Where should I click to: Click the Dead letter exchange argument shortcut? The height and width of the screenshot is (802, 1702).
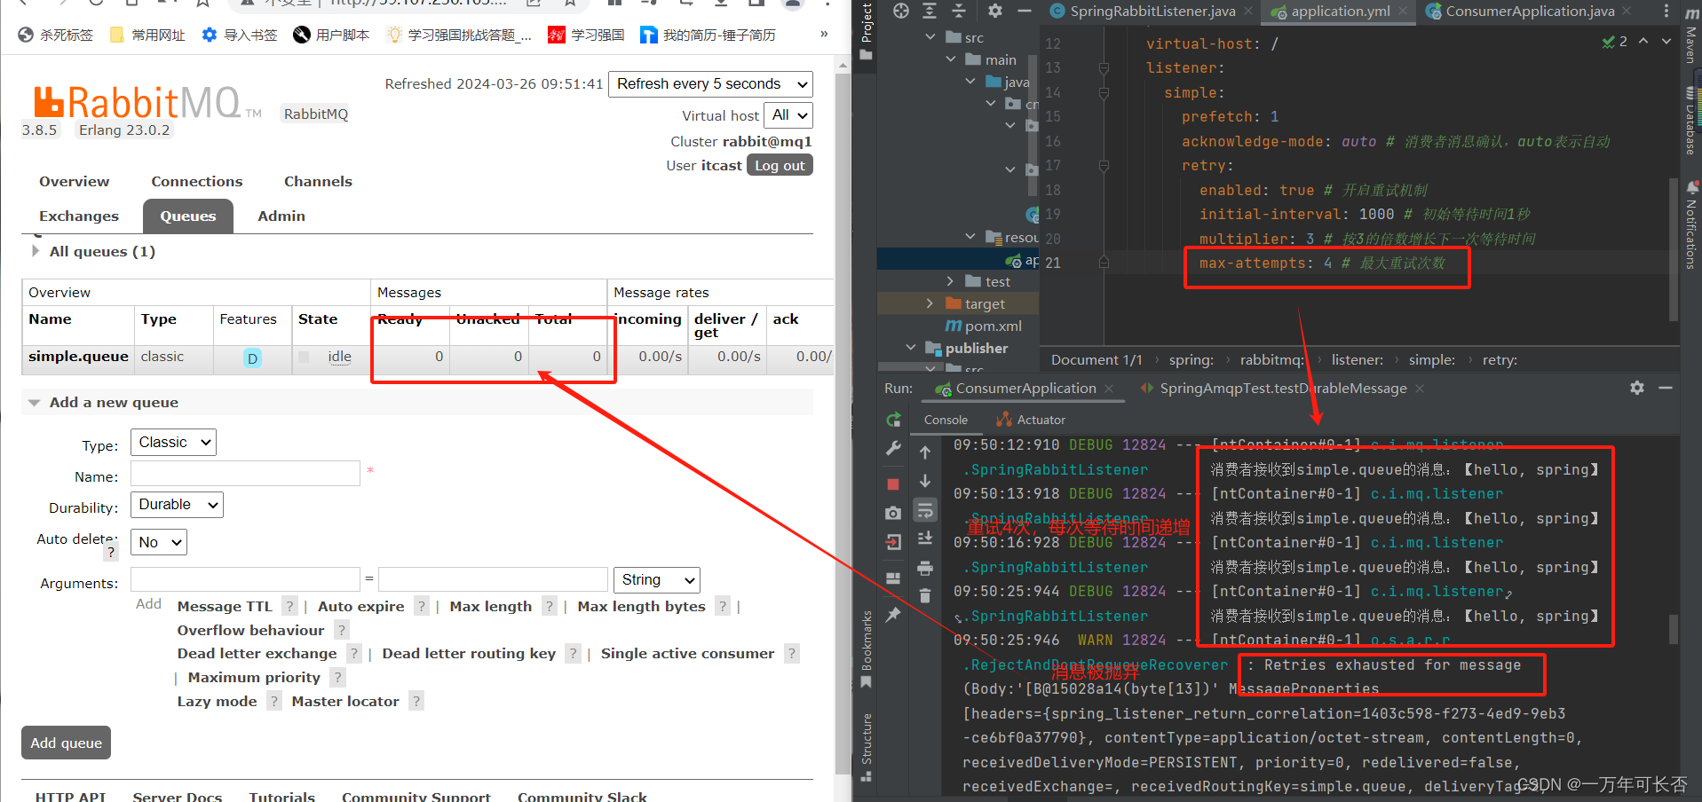point(257,654)
